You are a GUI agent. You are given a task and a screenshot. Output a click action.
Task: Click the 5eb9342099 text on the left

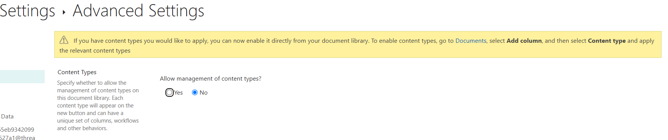pos(17,129)
